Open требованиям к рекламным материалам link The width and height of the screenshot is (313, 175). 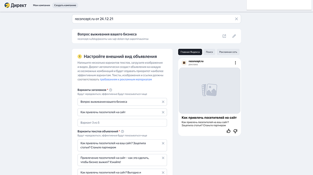tap(126, 80)
